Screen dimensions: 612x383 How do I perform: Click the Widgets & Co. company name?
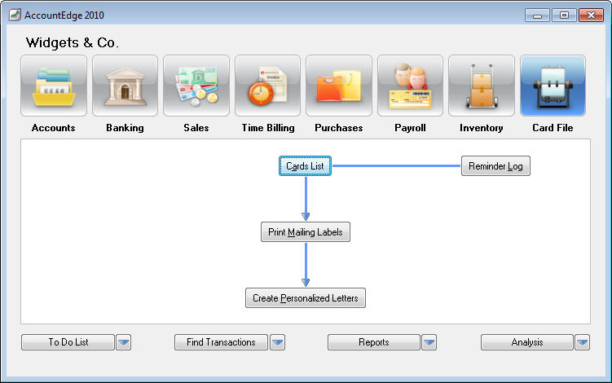(73, 42)
